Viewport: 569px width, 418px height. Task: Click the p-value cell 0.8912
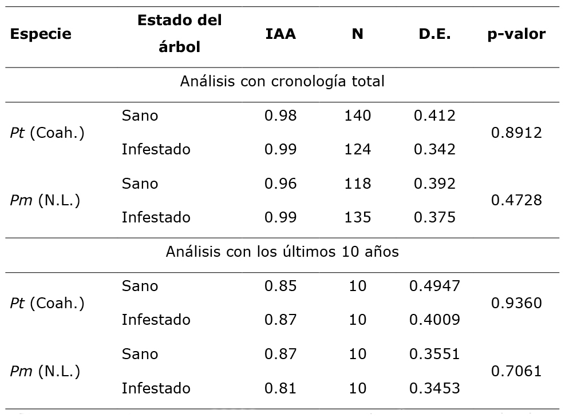click(x=516, y=133)
